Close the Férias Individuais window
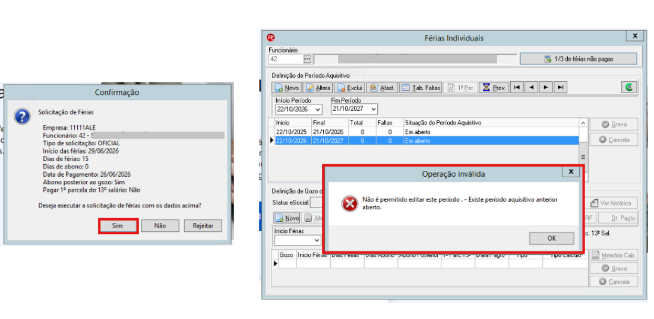654x319 pixels. (x=635, y=36)
